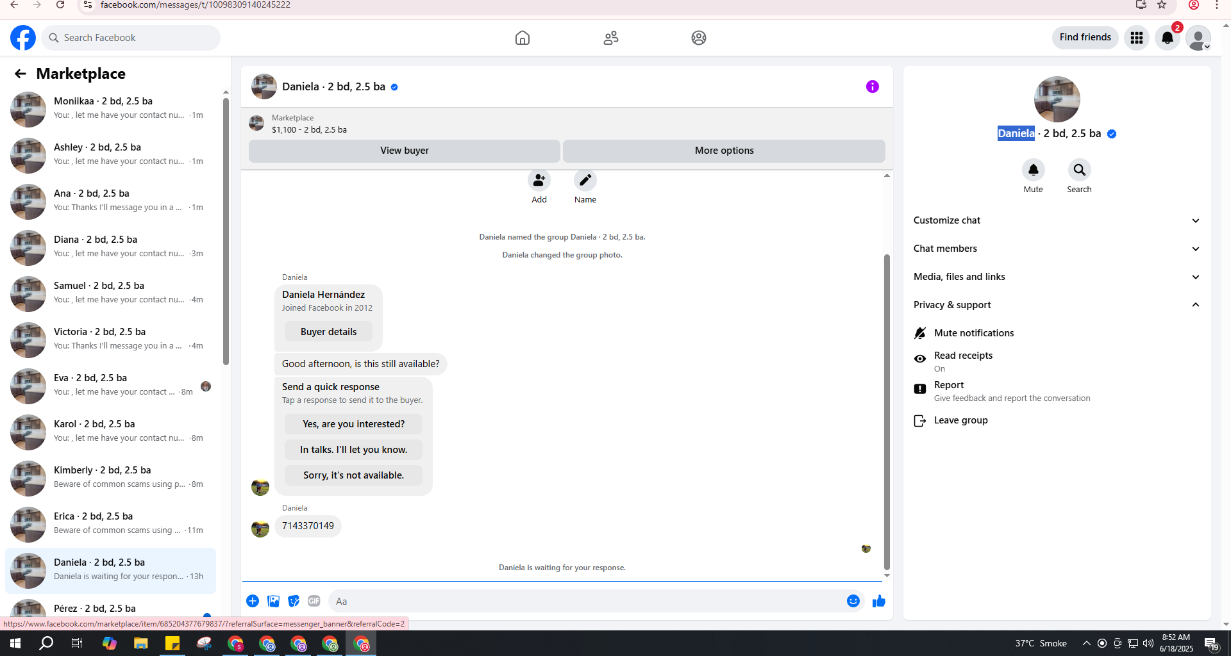Open Buyer details button
Viewport: 1231px width, 656px height.
(x=328, y=332)
